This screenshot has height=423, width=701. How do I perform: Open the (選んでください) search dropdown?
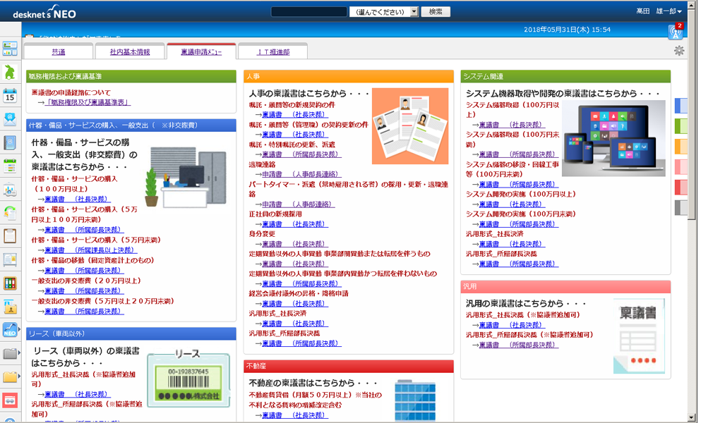coord(384,12)
